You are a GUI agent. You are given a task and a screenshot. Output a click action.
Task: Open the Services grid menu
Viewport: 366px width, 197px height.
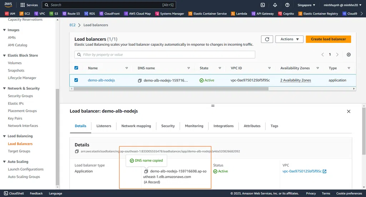point(29,5)
